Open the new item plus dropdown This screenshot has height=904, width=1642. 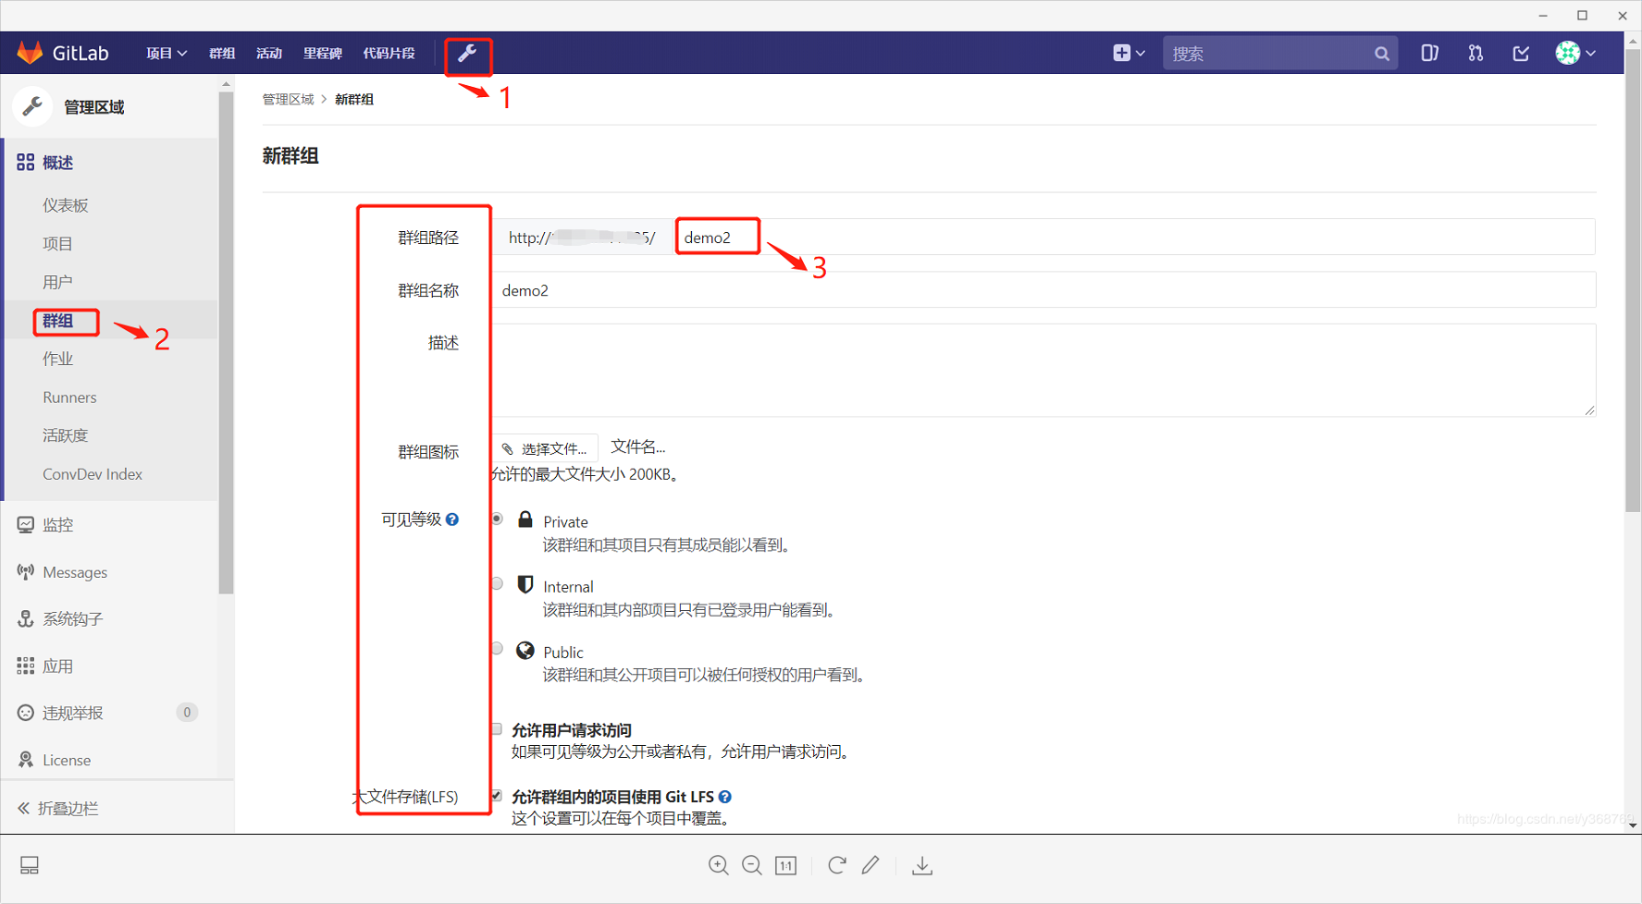(1128, 53)
